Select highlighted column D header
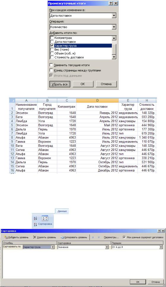The height and width of the screenshot is (287, 166). (97, 100)
